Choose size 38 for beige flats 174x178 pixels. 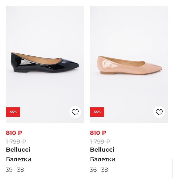click(104, 170)
